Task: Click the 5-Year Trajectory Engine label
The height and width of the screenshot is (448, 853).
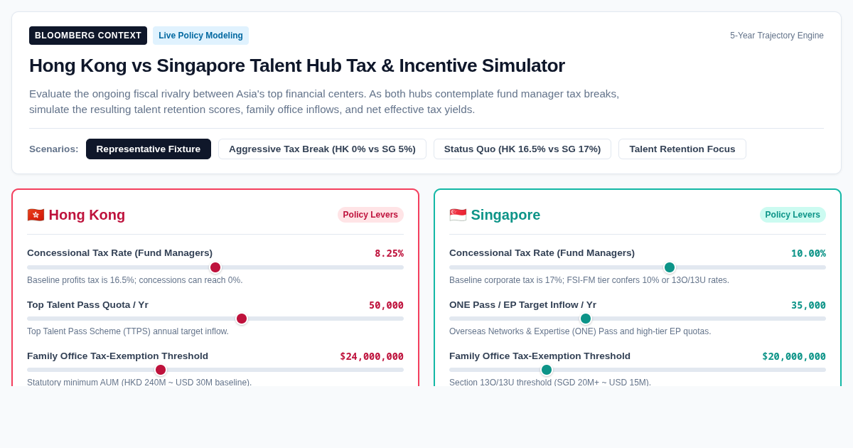Action: point(777,36)
